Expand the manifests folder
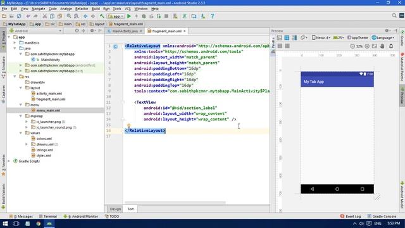The height and width of the screenshot is (228, 405). click(x=15, y=42)
